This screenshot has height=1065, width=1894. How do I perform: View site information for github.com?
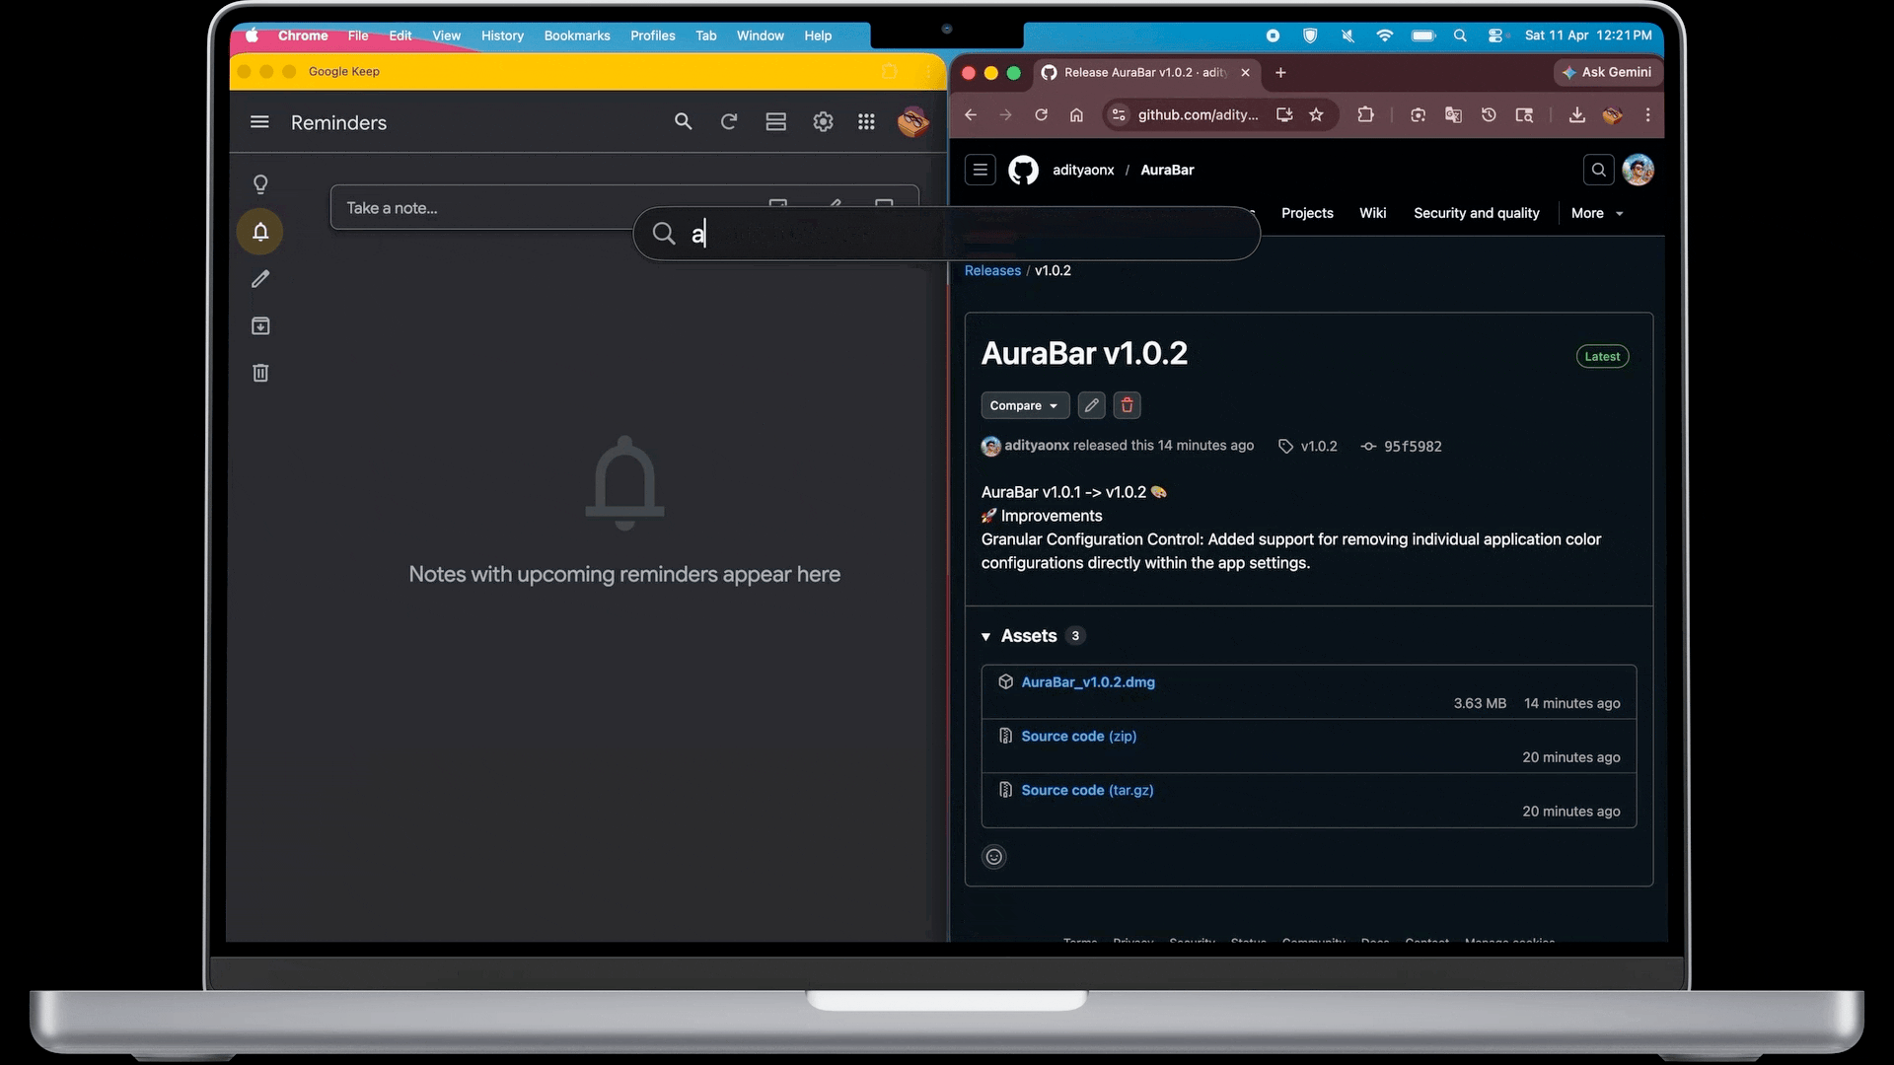(x=1118, y=115)
